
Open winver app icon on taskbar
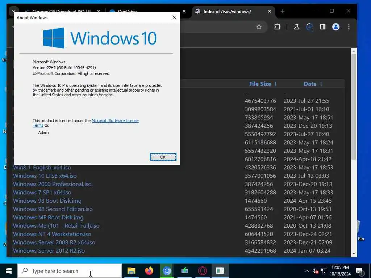click(220, 271)
